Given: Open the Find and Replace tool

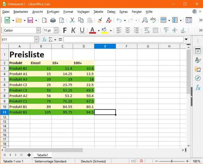Looking at the screenshot, I should (x=145, y=20).
